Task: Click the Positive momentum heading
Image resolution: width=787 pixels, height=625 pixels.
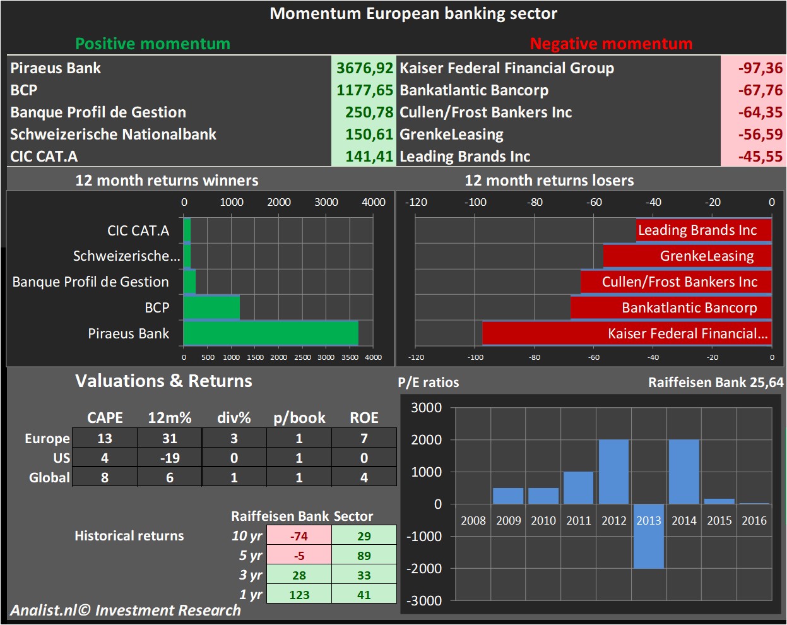Action: click(153, 44)
